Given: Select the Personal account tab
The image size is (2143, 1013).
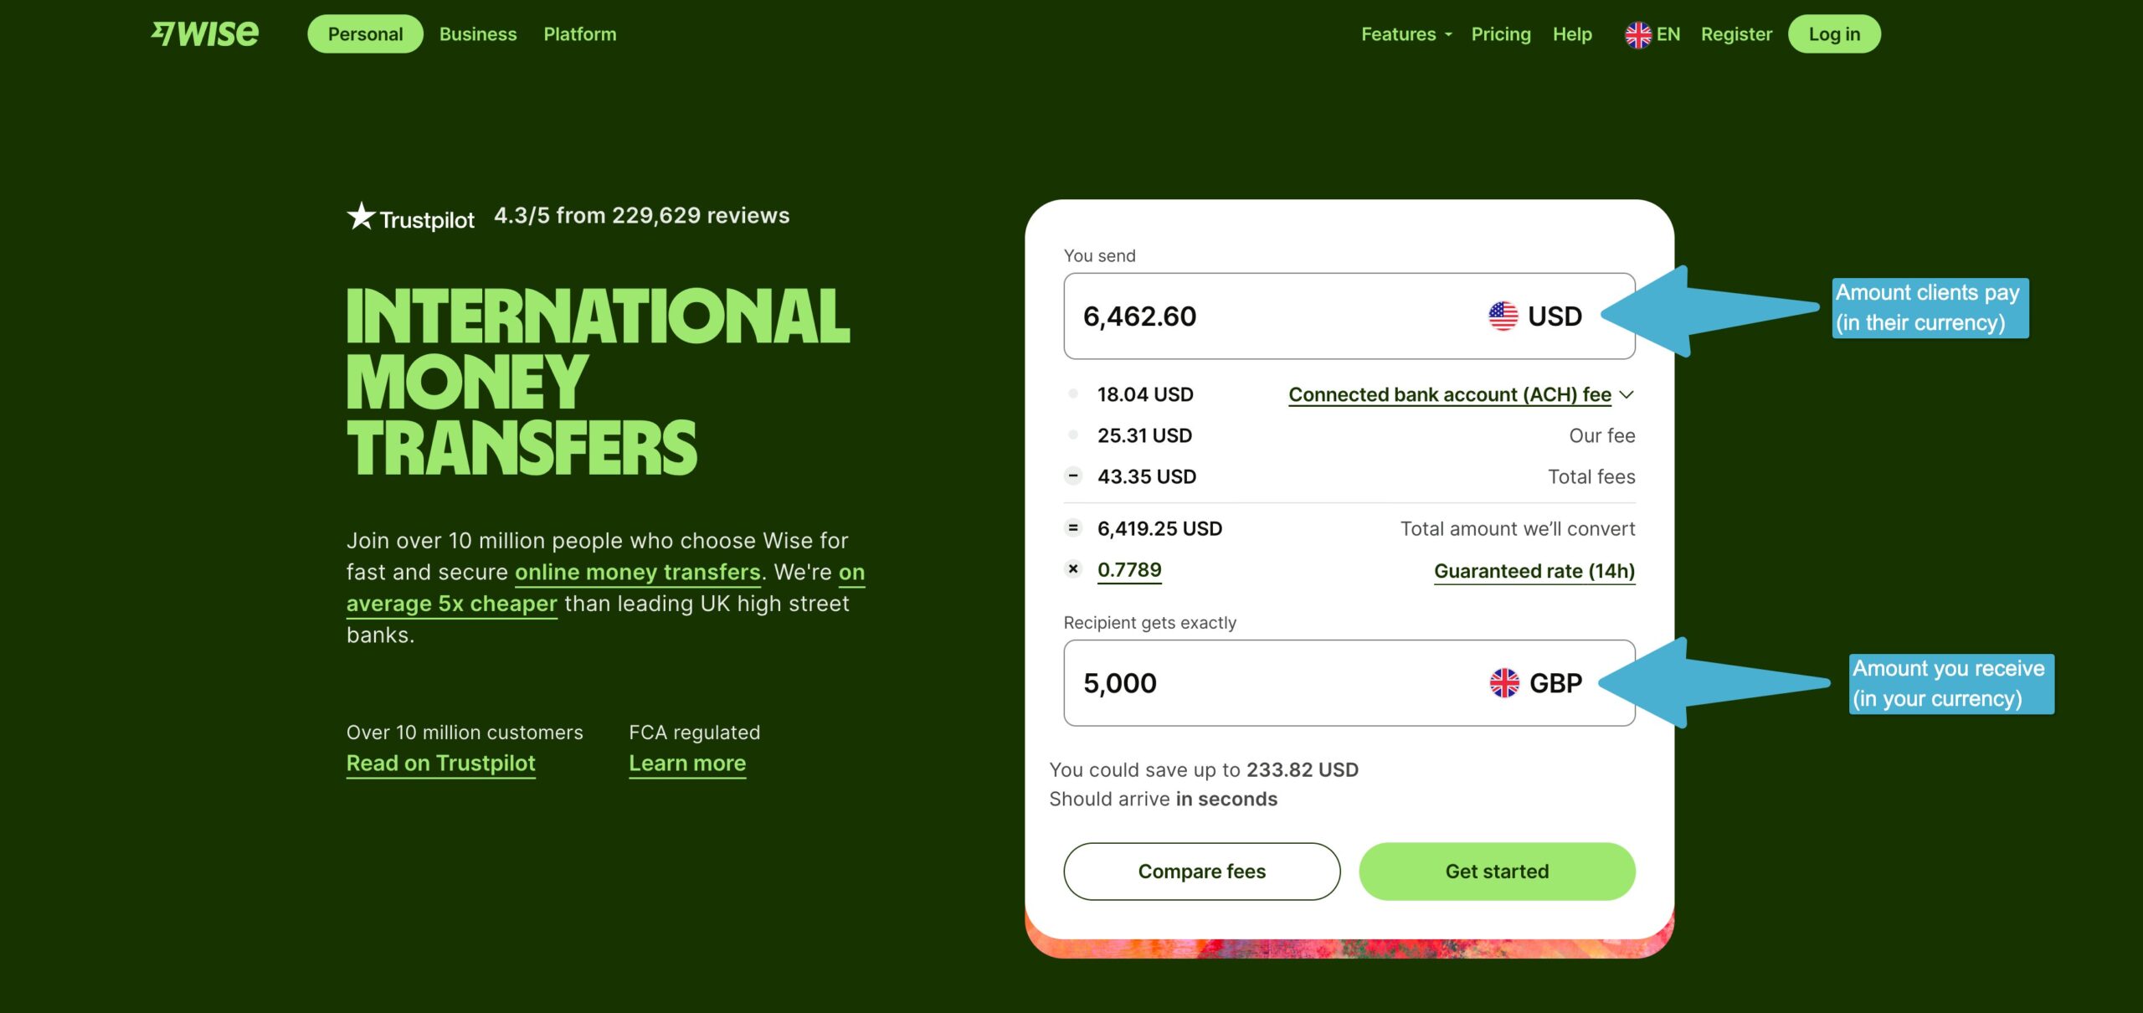Looking at the screenshot, I should (x=363, y=33).
